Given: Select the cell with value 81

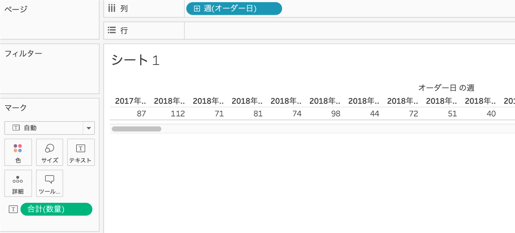Looking at the screenshot, I should click(x=258, y=114).
